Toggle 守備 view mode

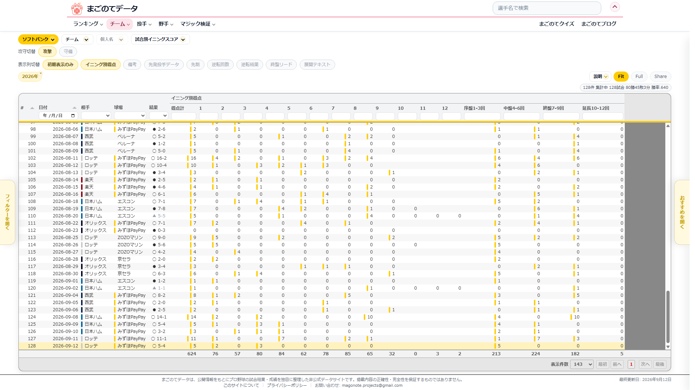click(x=68, y=52)
